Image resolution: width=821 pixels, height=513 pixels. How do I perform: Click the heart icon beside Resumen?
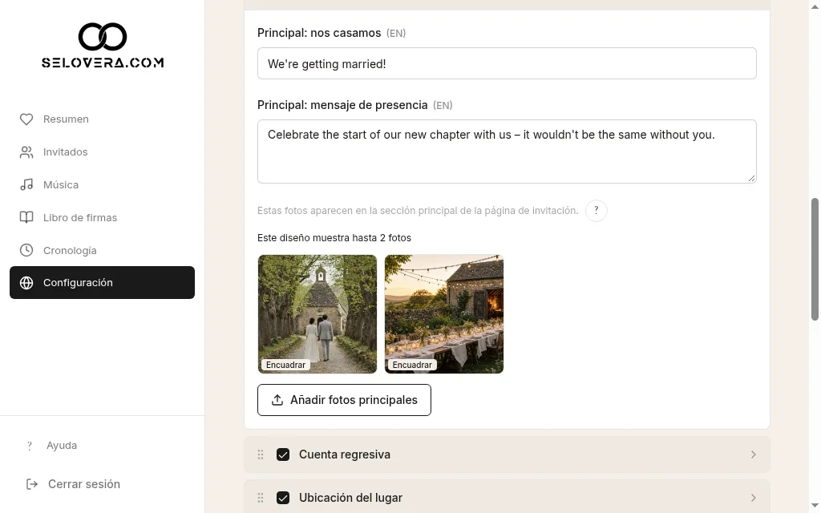point(26,119)
